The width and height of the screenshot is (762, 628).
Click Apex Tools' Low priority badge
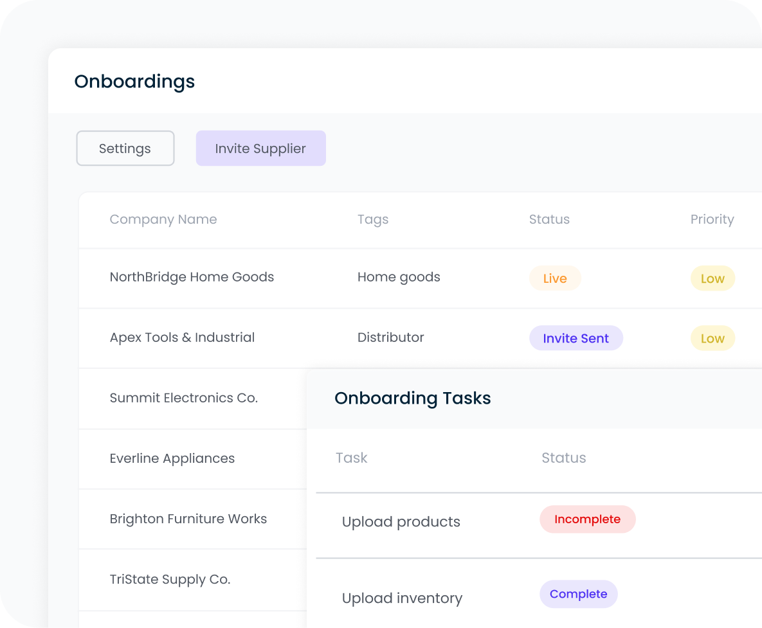coord(712,338)
